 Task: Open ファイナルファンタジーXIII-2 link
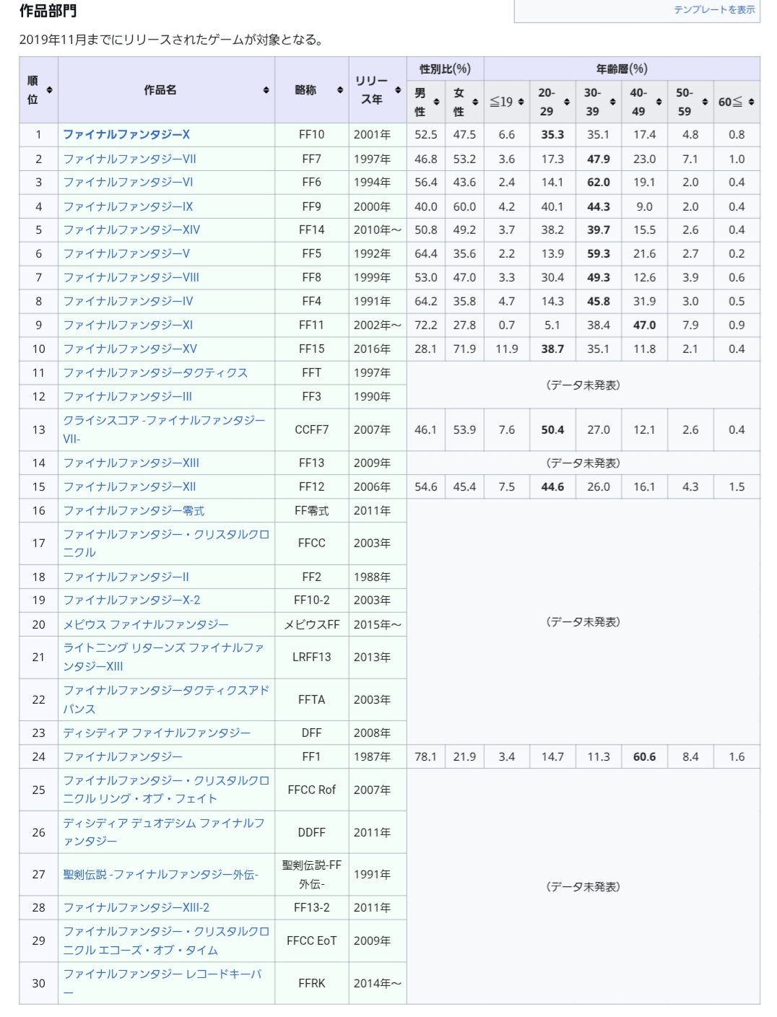tap(136, 907)
